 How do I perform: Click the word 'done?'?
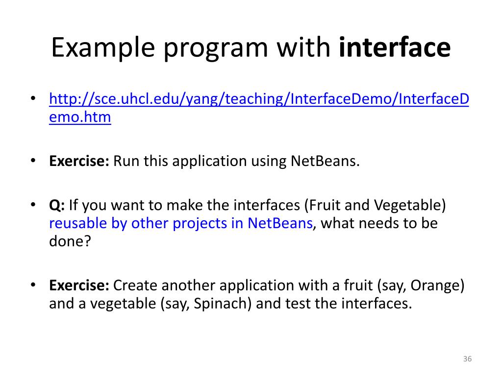[70, 241]
